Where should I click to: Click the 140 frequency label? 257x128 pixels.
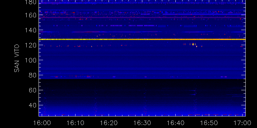tap(31, 30)
